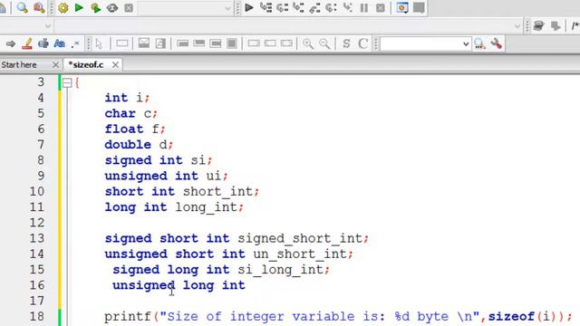This screenshot has height=326, width=580.
Task: Click the Find magnifier icon
Action: [x=22, y=8]
